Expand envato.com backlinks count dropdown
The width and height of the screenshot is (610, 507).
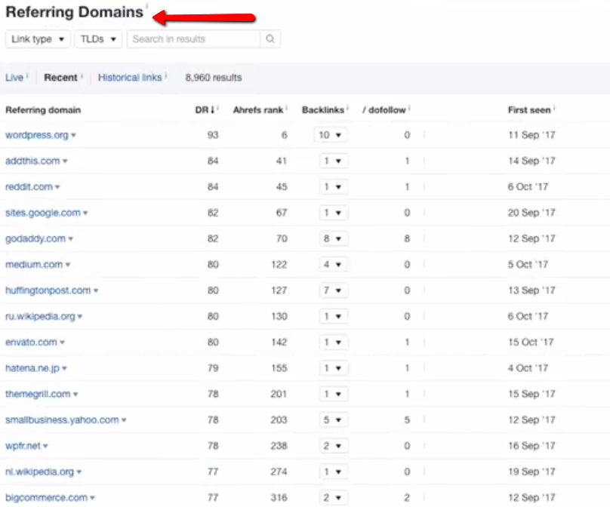(334, 342)
